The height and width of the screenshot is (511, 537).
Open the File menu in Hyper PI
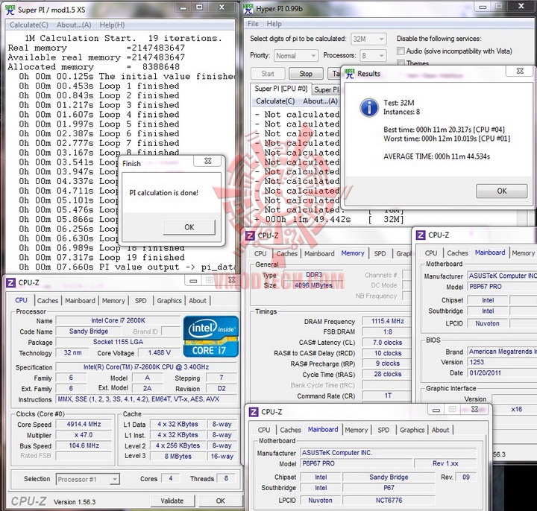pos(253,24)
